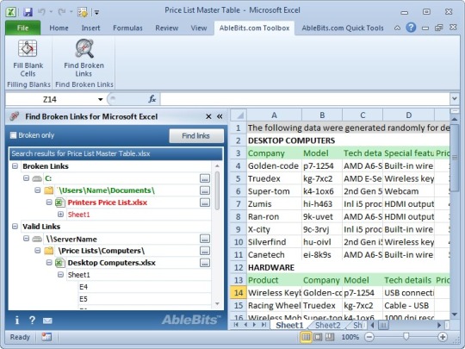
Task: Open the Formulas ribbon tab
Action: (127, 28)
